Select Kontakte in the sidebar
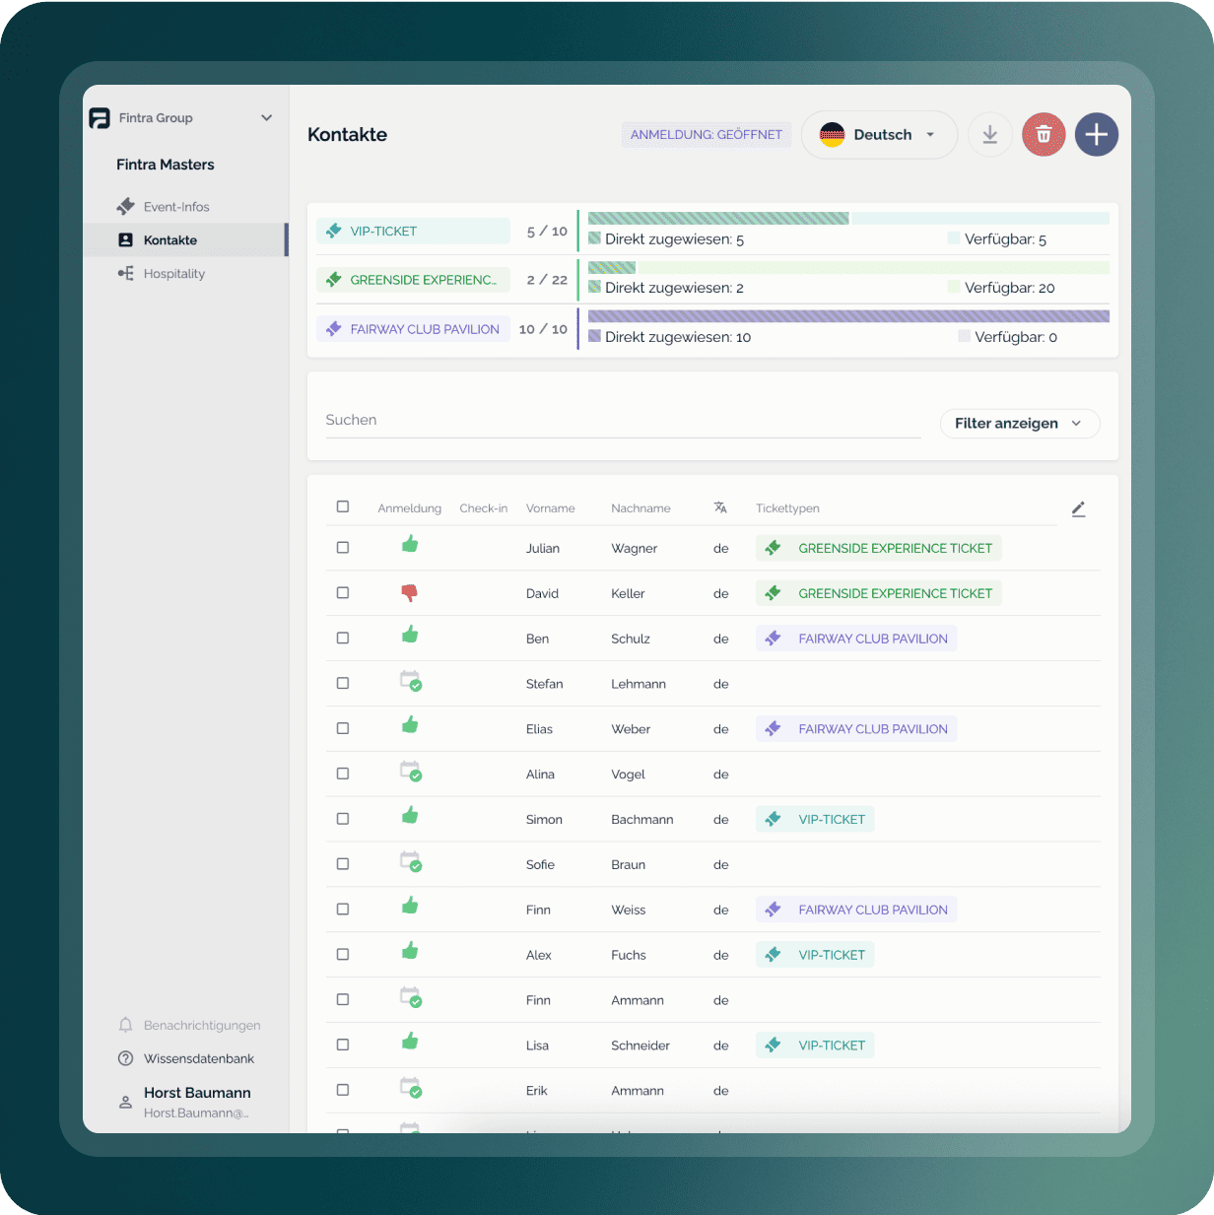Viewport: 1214px width, 1215px height. click(x=184, y=240)
